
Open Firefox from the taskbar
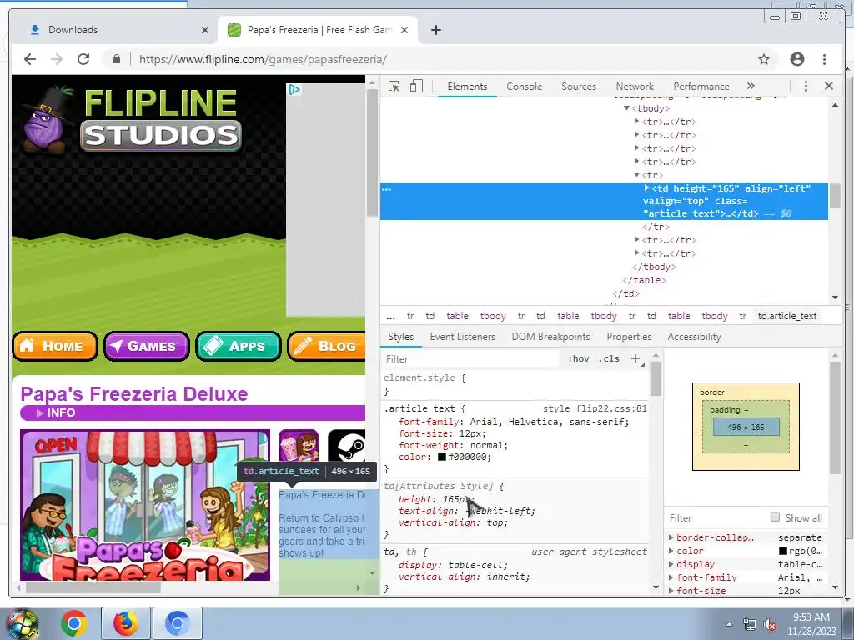(x=125, y=623)
